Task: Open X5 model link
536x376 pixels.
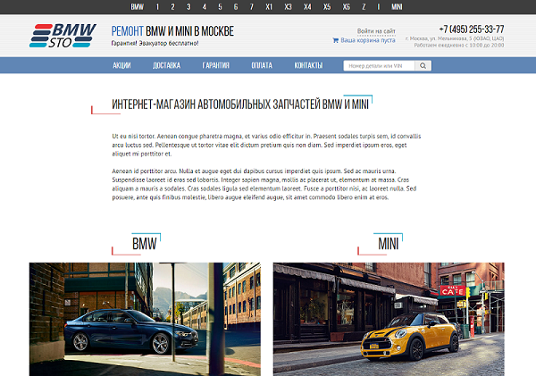Action: (x=327, y=7)
